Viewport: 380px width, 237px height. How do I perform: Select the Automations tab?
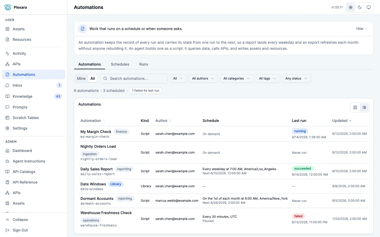pos(89,64)
